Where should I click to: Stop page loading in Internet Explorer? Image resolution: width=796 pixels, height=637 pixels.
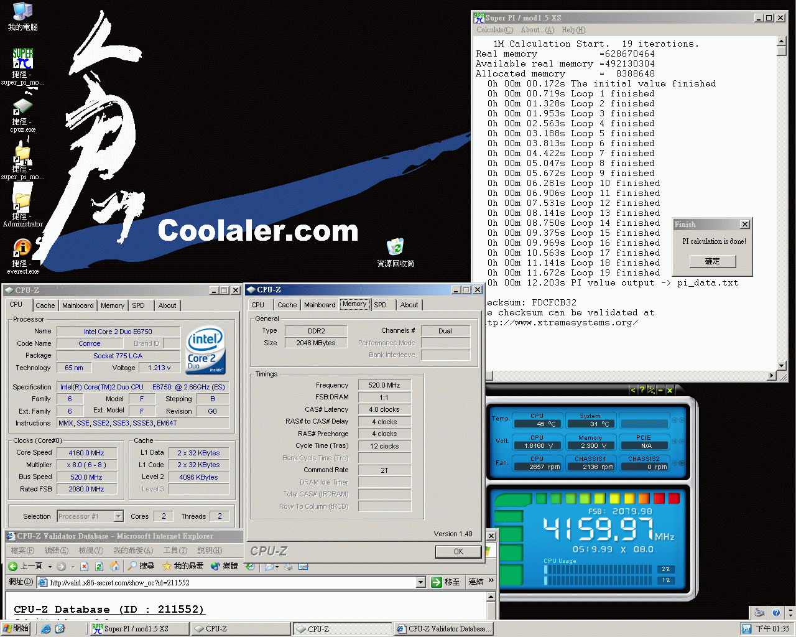pyautogui.click(x=85, y=566)
